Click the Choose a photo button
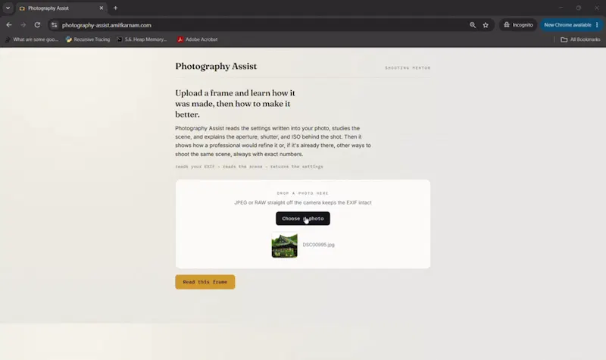 (302, 218)
